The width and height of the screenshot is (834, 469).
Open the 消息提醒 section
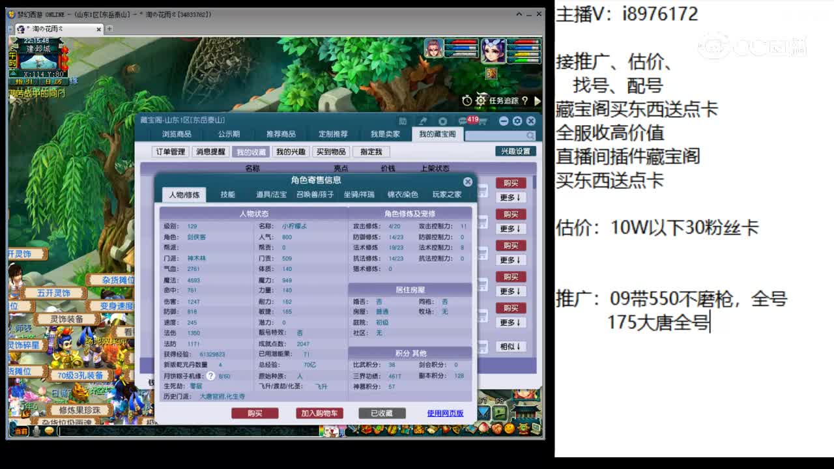pos(210,152)
